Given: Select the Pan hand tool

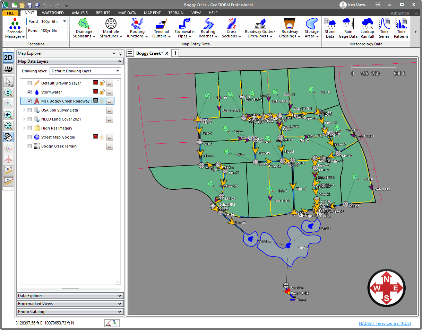Looking at the screenshot, I should click(x=8, y=137).
